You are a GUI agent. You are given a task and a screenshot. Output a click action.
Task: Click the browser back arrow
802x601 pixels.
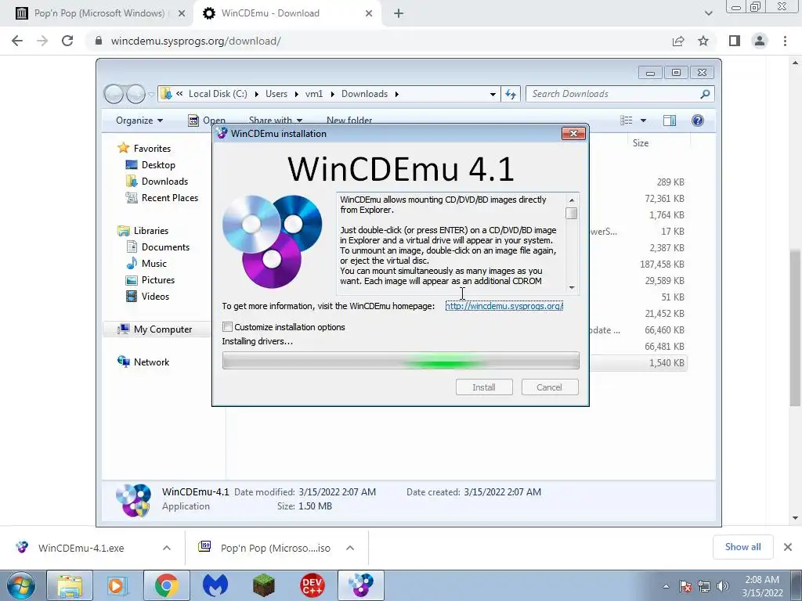(x=17, y=41)
